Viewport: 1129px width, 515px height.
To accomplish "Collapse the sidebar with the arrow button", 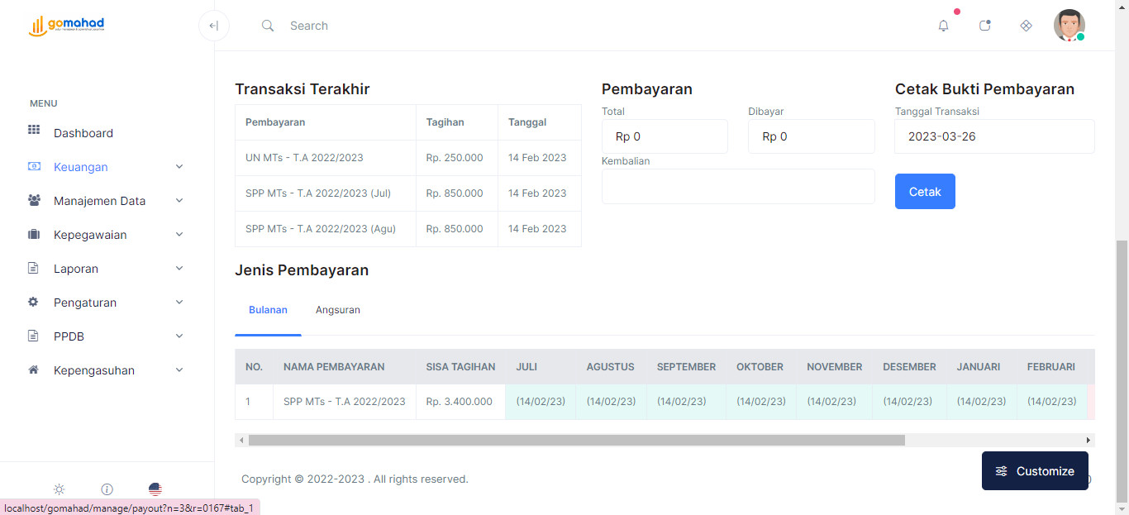I will [214, 26].
